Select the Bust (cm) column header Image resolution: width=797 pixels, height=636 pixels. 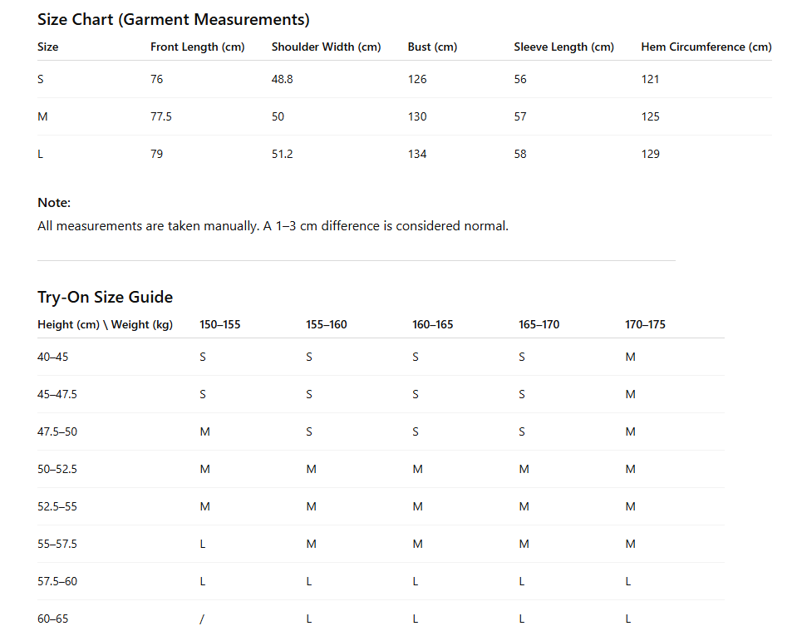tap(432, 47)
